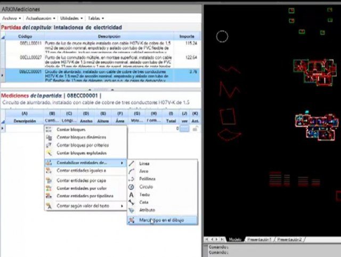Choose Marcar tipo en el dibujo
The image size is (341, 257).
pyautogui.click(x=163, y=220)
